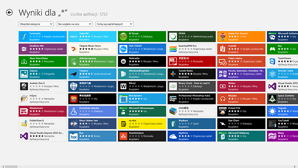Open Visual Studio Express 2012 tile
This screenshot has height=168, width=298.
[43, 136]
